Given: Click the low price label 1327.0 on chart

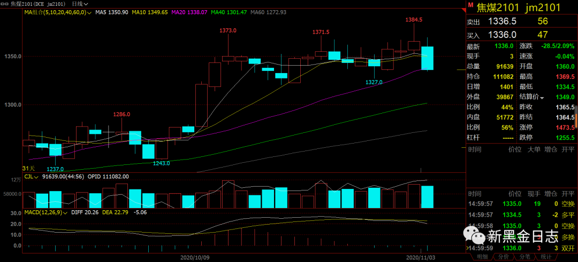Looking at the screenshot, I should pyautogui.click(x=374, y=82).
